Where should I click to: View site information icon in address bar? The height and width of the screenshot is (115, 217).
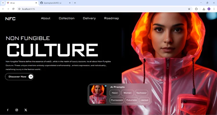[x=19, y=9]
